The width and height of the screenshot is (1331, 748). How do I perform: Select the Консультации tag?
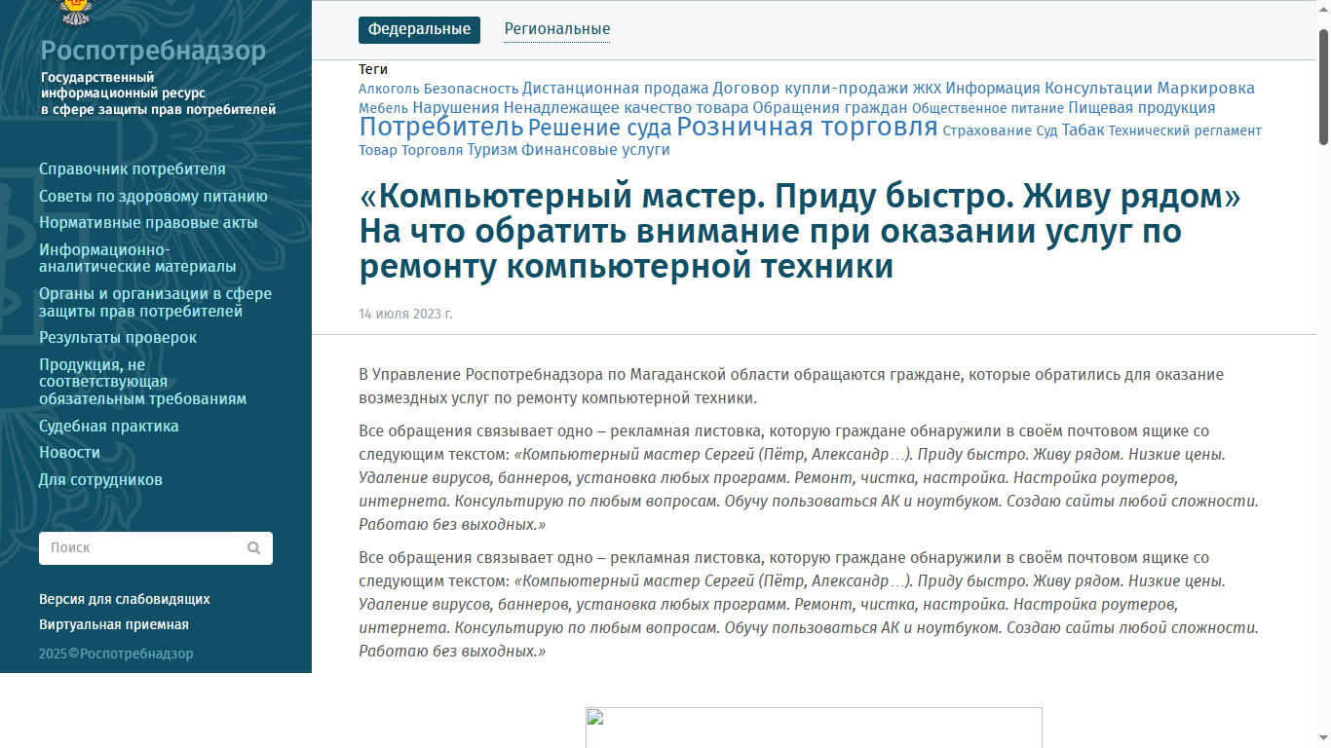pyautogui.click(x=1099, y=89)
